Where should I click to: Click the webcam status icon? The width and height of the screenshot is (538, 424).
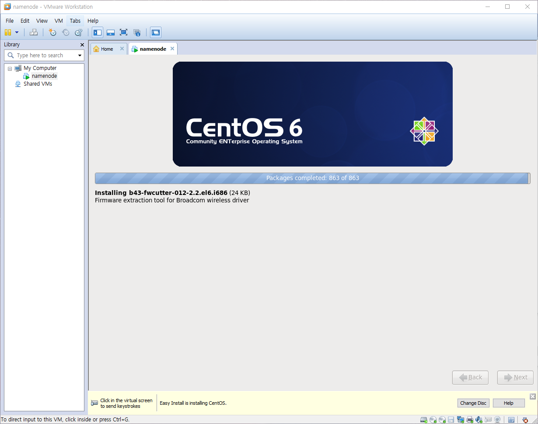pyautogui.click(x=497, y=420)
